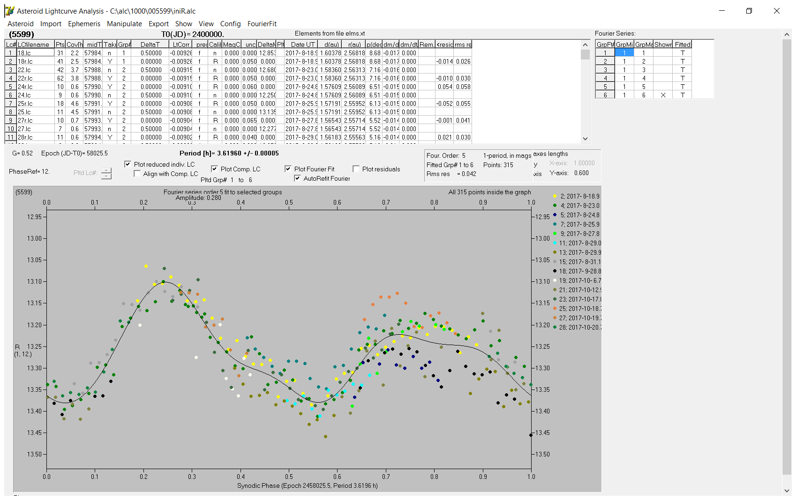Open the Asteroid menu

click(21, 24)
